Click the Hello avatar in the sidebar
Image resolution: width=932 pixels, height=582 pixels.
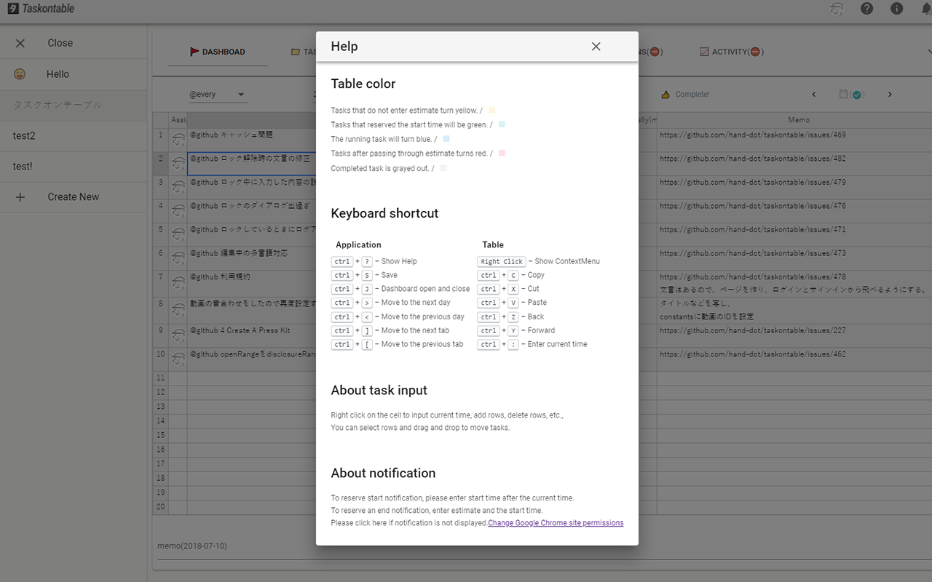(21, 73)
